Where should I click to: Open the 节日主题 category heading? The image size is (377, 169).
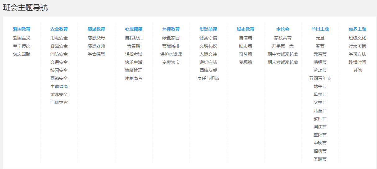tap(320, 29)
